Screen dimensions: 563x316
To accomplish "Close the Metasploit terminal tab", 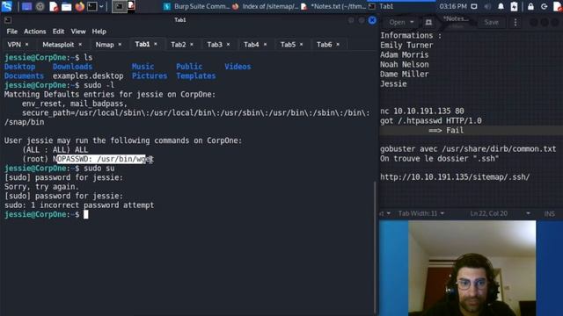I will click(x=80, y=45).
